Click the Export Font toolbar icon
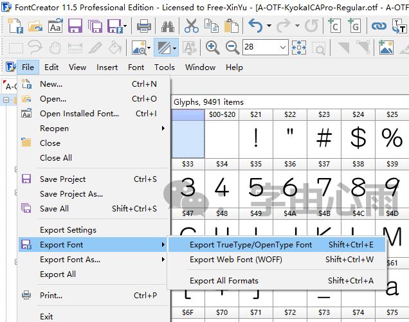Screen dimensions: 409x322 click(x=114, y=26)
